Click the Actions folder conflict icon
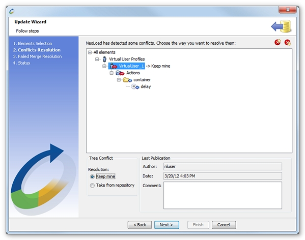 coord(120,73)
